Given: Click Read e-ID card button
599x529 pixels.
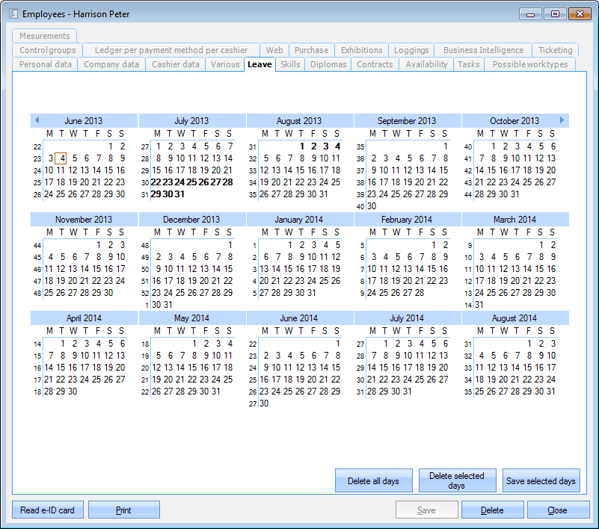Looking at the screenshot, I should pos(47,510).
